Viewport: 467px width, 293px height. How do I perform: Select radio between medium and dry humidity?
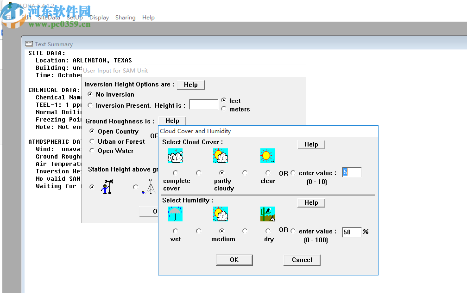pos(245,231)
